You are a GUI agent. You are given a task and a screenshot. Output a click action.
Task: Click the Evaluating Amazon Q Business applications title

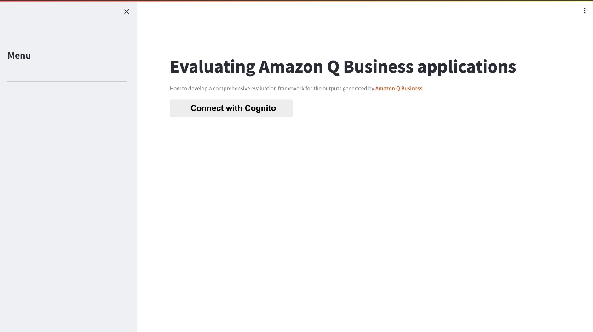[x=343, y=67]
